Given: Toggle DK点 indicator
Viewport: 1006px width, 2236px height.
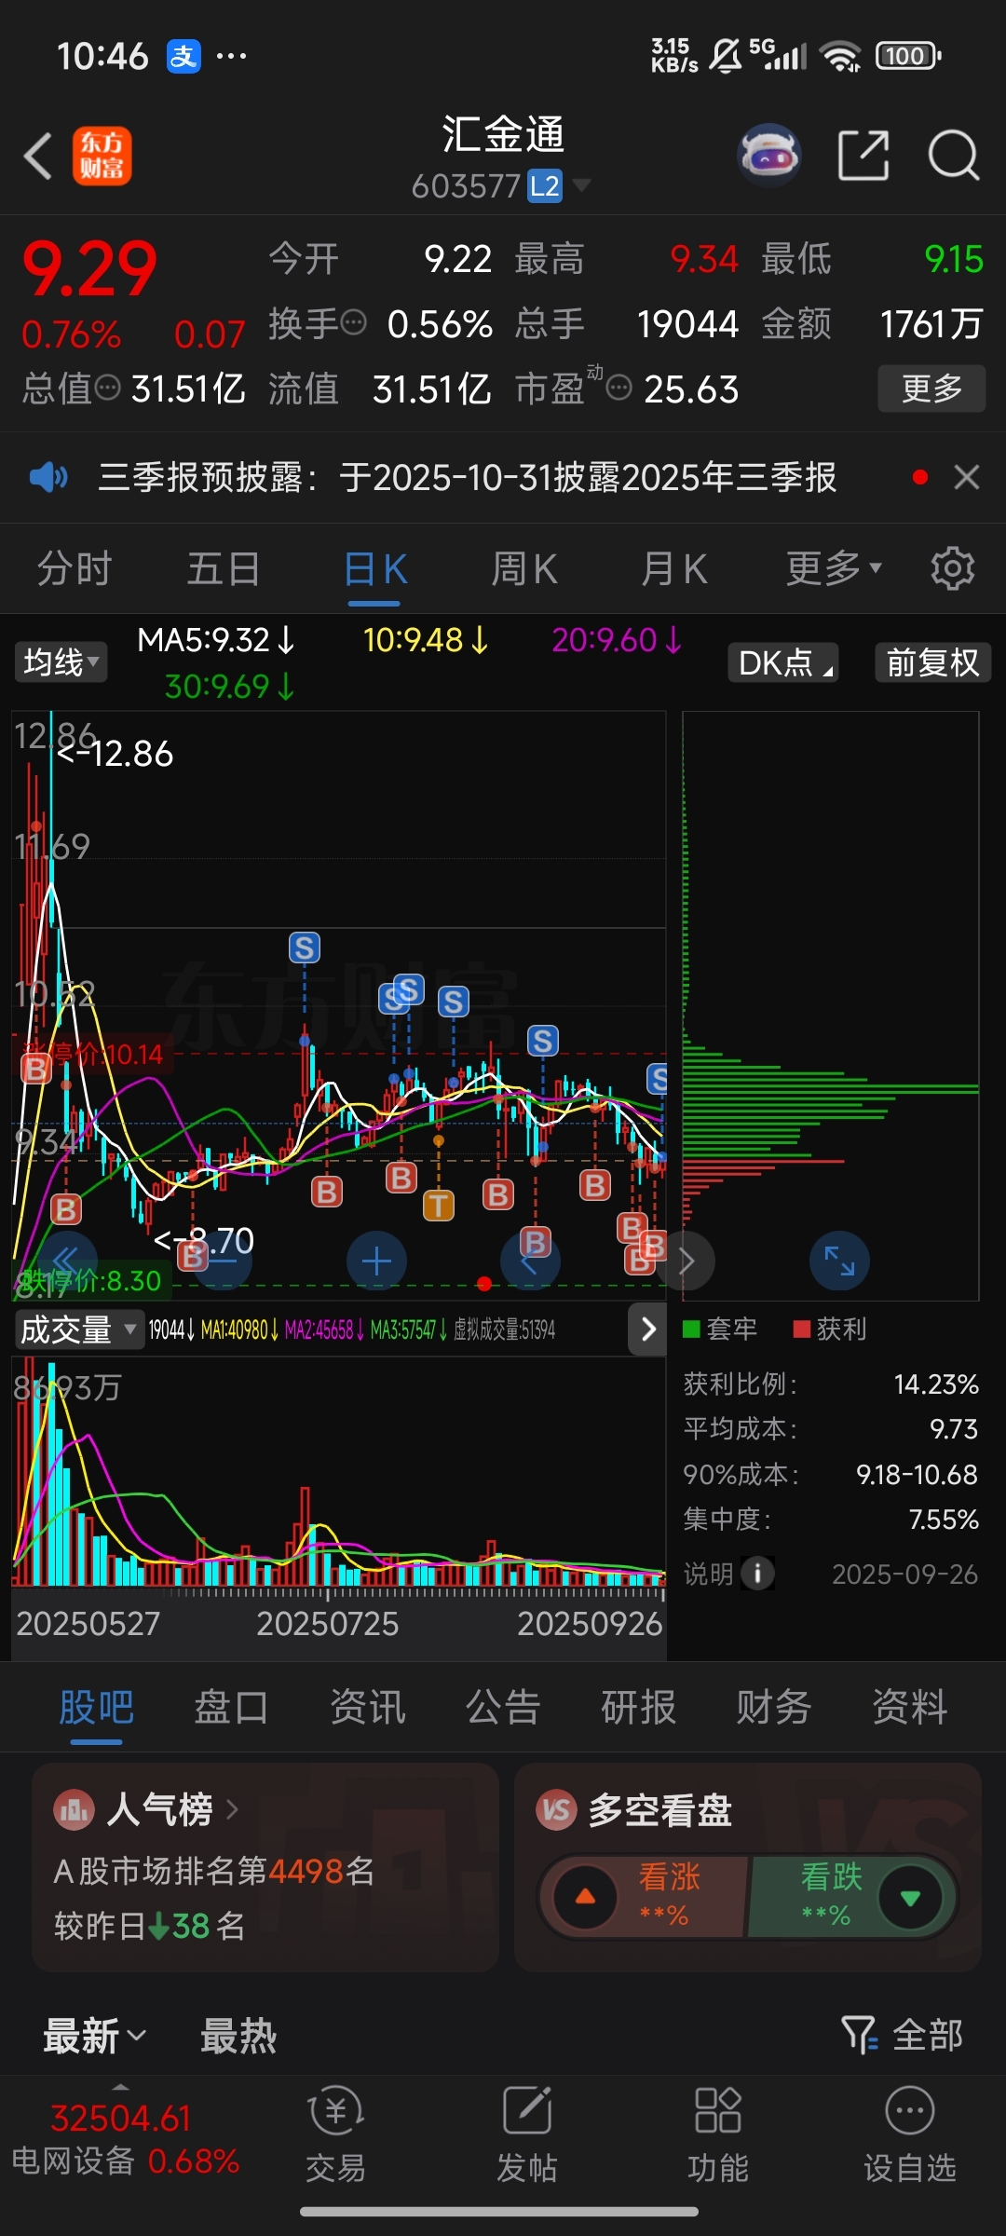Looking at the screenshot, I should (x=783, y=662).
